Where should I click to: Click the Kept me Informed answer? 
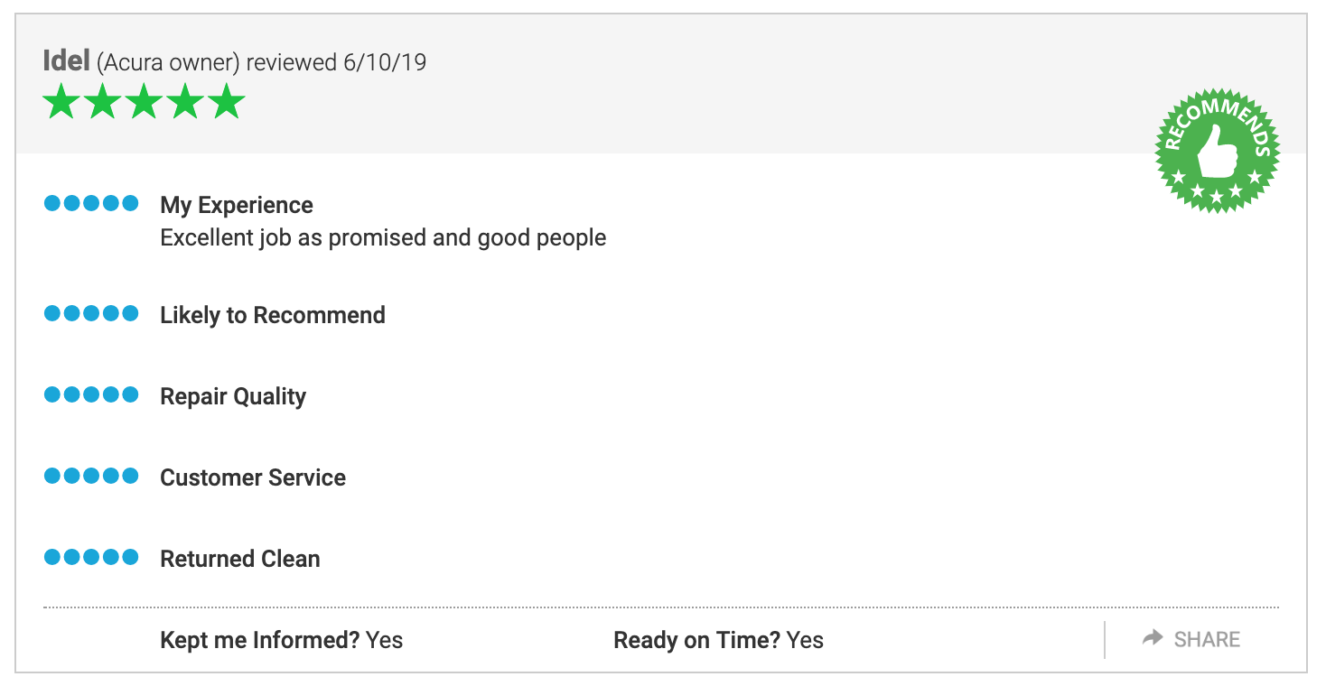click(x=385, y=640)
